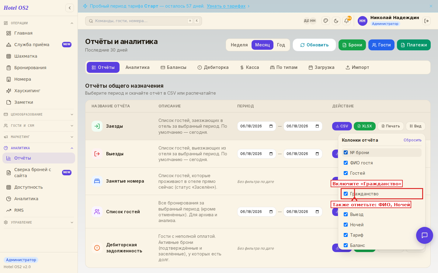Uncheck the № брони column checkbox
Viewport: 438px width, 273px height.
(x=346, y=153)
